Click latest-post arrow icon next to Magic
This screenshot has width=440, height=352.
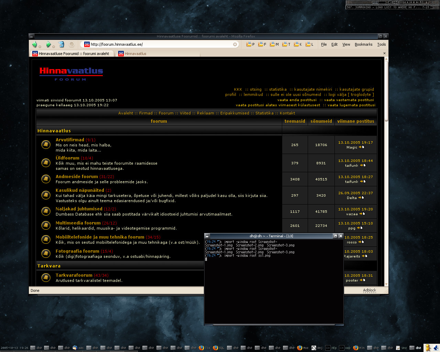click(x=361, y=147)
